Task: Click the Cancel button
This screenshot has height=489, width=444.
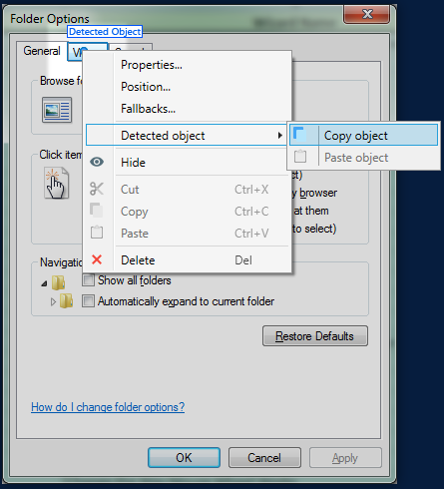Action: [264, 458]
